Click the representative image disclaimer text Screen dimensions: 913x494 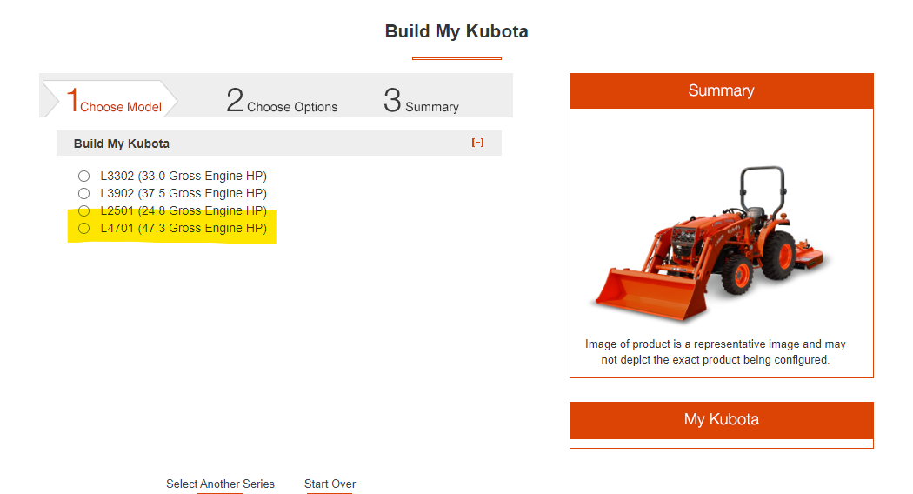click(x=715, y=351)
